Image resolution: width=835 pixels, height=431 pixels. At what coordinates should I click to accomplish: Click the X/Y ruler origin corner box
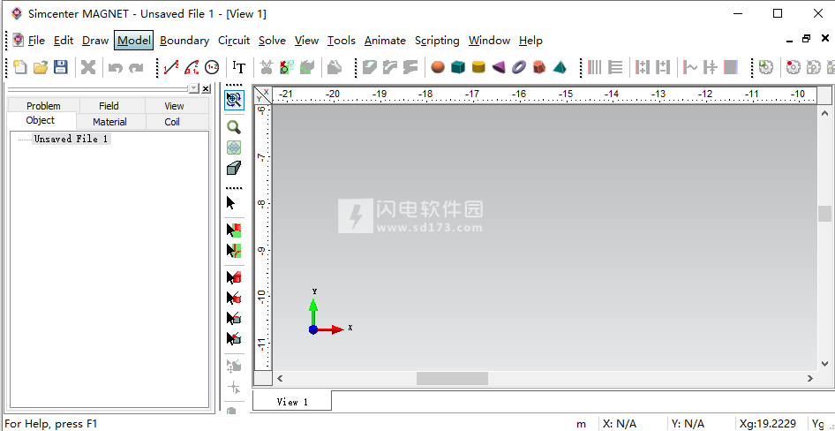(263, 95)
